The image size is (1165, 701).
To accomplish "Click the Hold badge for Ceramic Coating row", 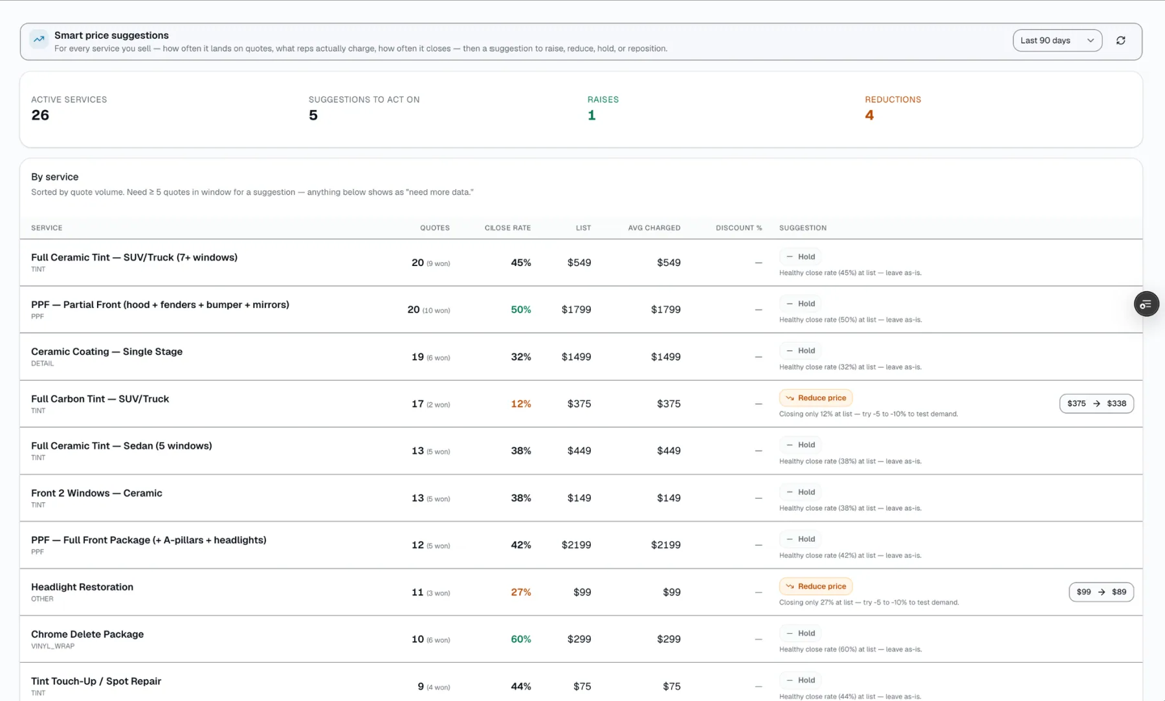I will 801,351.
